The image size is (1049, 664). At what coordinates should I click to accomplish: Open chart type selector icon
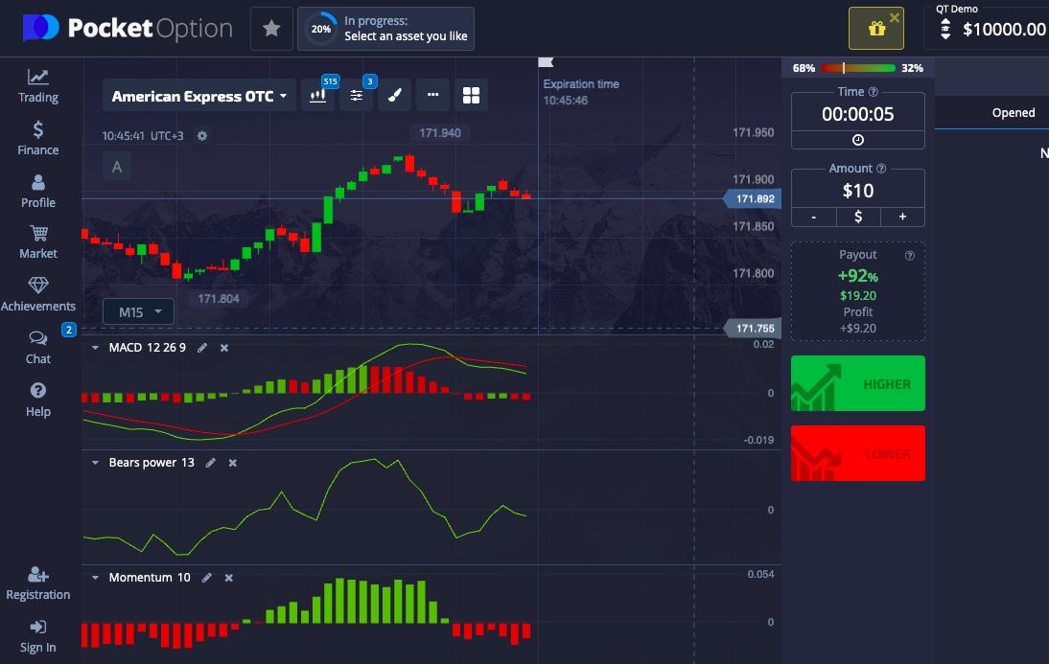318,96
